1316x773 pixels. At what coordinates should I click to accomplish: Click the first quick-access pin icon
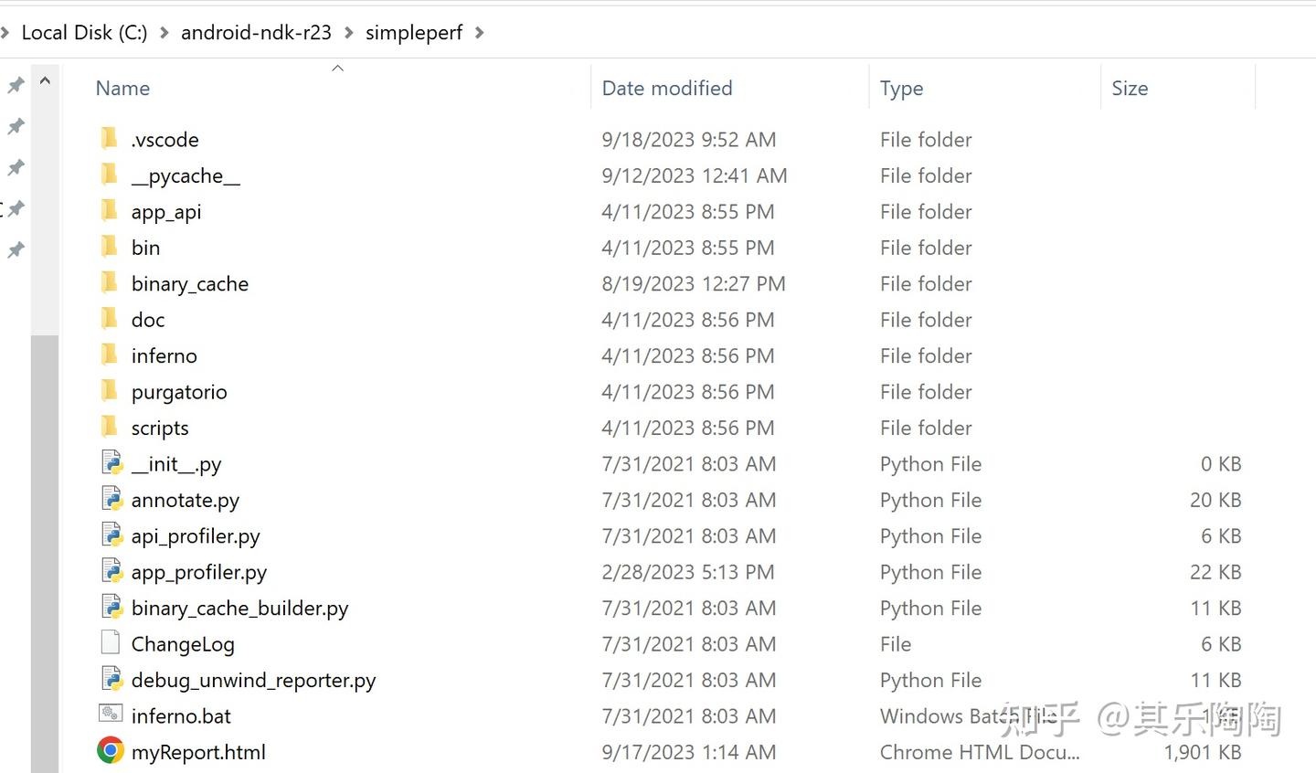(16, 85)
